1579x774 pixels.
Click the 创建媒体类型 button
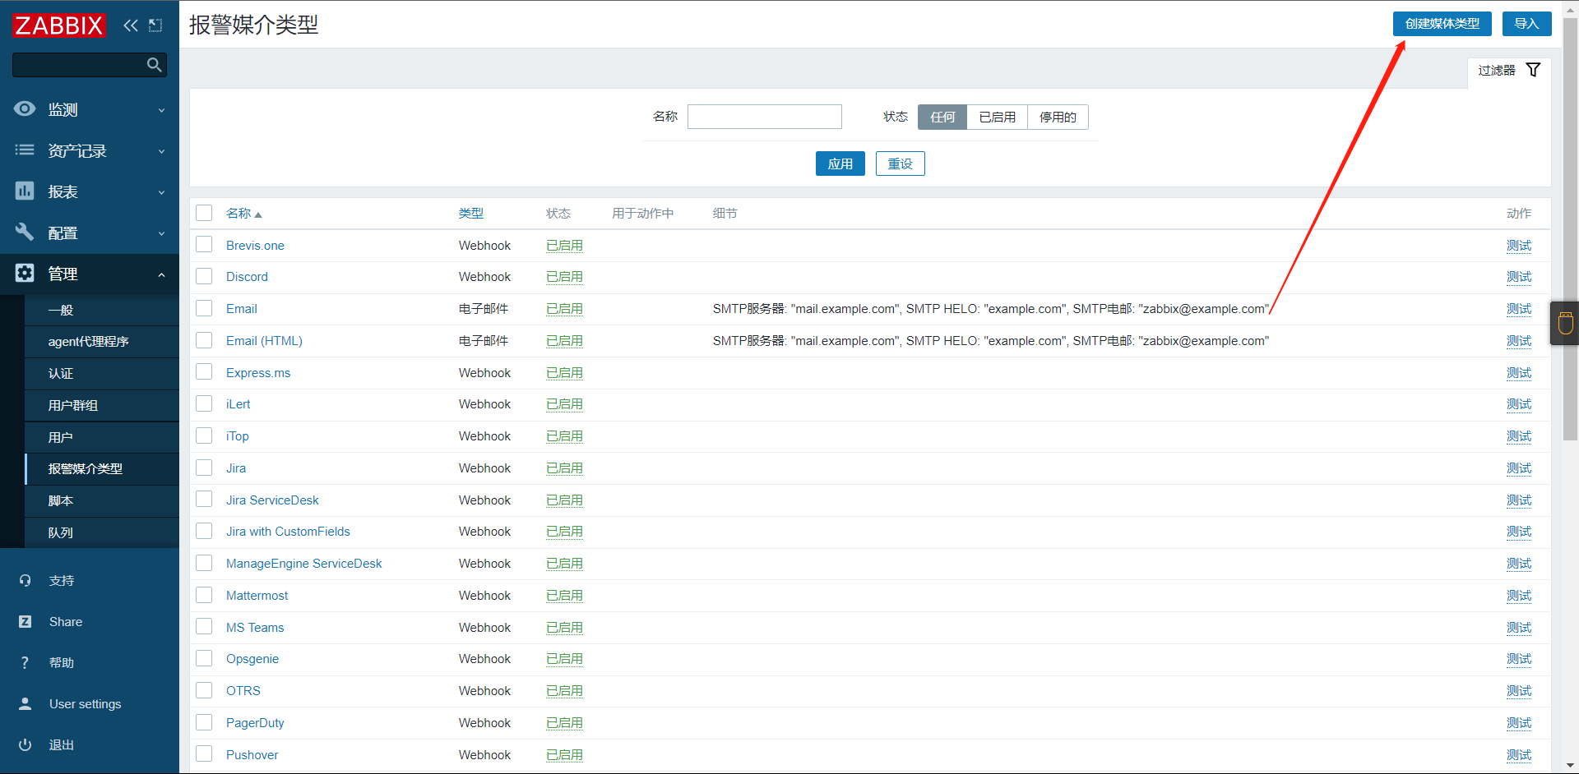1442,24
